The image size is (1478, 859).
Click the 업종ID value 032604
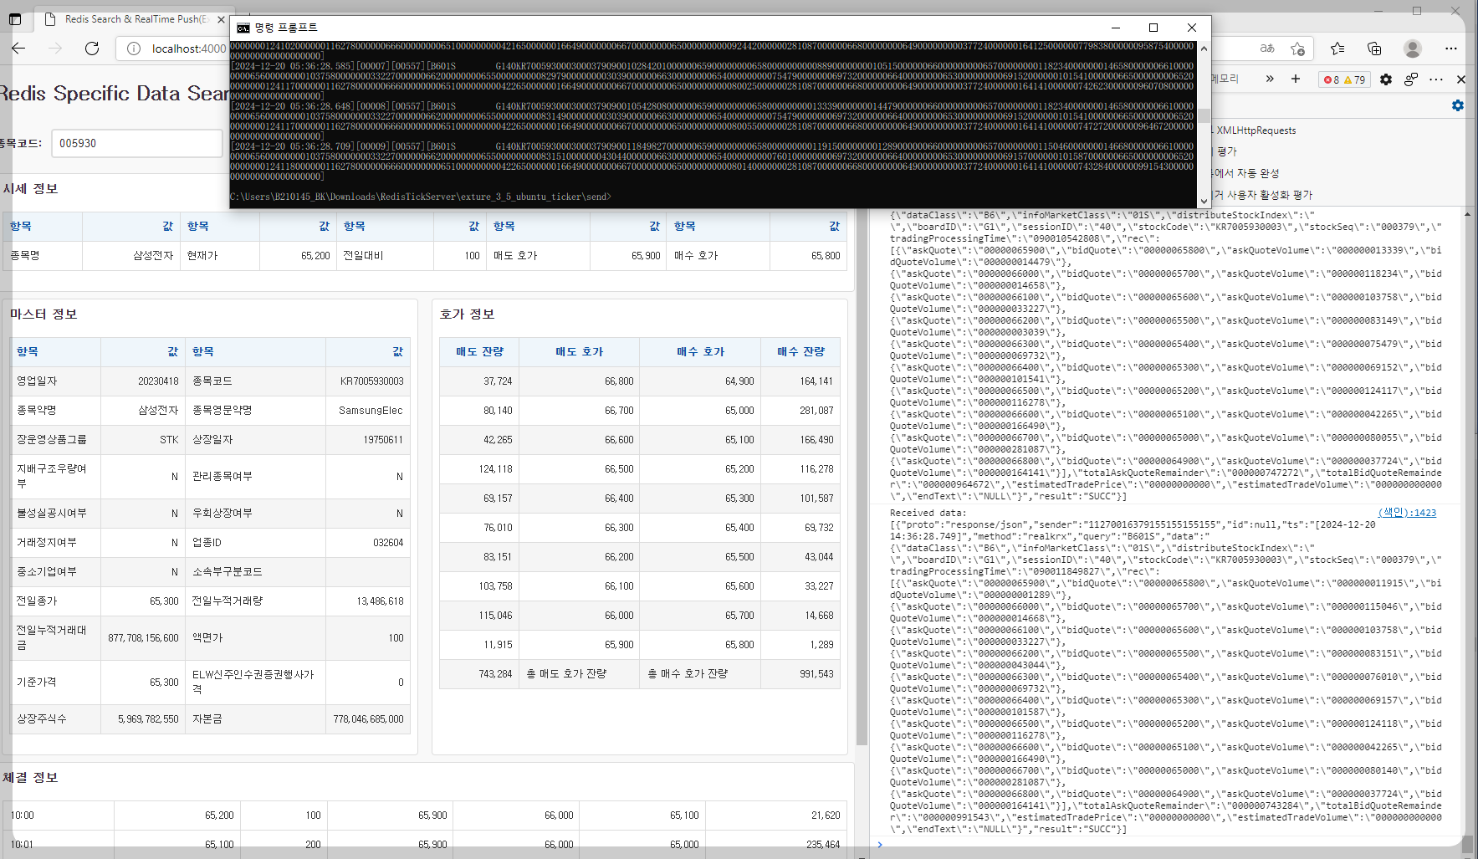(388, 542)
